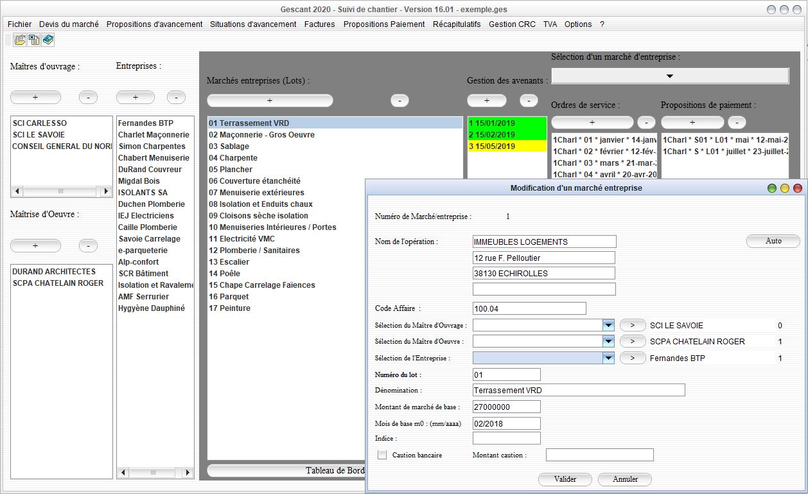Click the green button in the Modification dialog title bar
The width and height of the screenshot is (808, 494).
772,188
